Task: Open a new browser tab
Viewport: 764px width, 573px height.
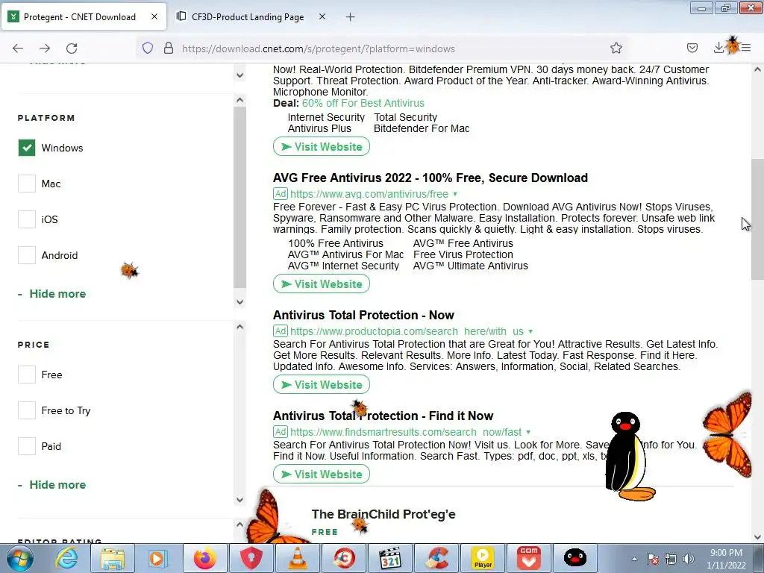Action: 351,17
